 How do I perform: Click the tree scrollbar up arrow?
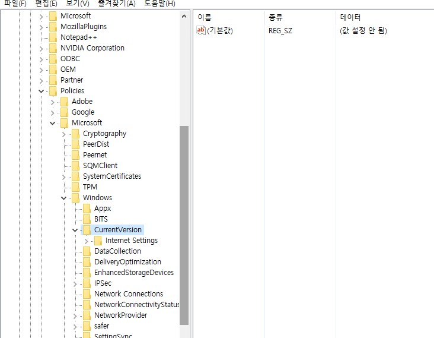[x=184, y=17]
